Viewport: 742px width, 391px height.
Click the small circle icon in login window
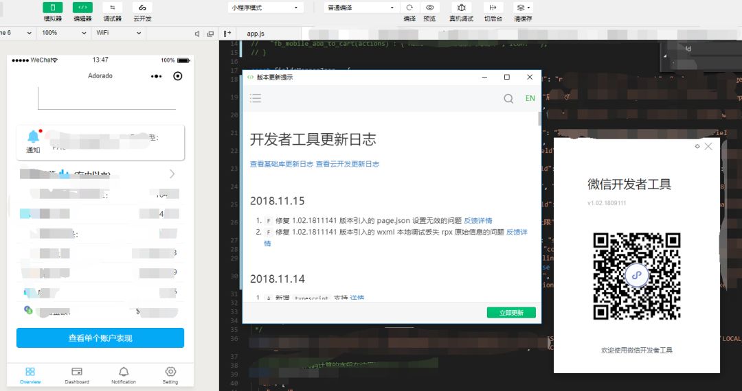[x=697, y=146]
